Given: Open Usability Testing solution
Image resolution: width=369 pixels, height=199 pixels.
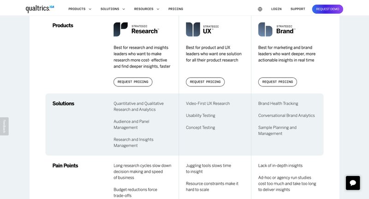Looking at the screenshot, I should point(201,115).
